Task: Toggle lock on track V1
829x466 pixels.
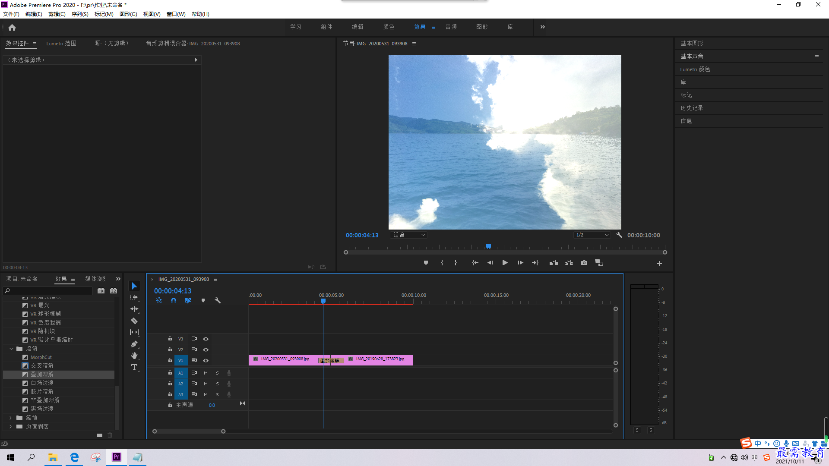Action: coord(170,360)
